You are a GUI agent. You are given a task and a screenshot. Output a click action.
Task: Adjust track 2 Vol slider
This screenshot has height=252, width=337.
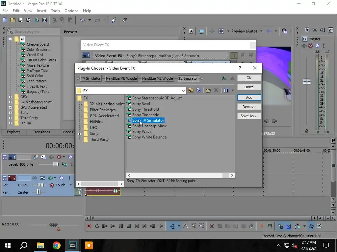(40, 185)
